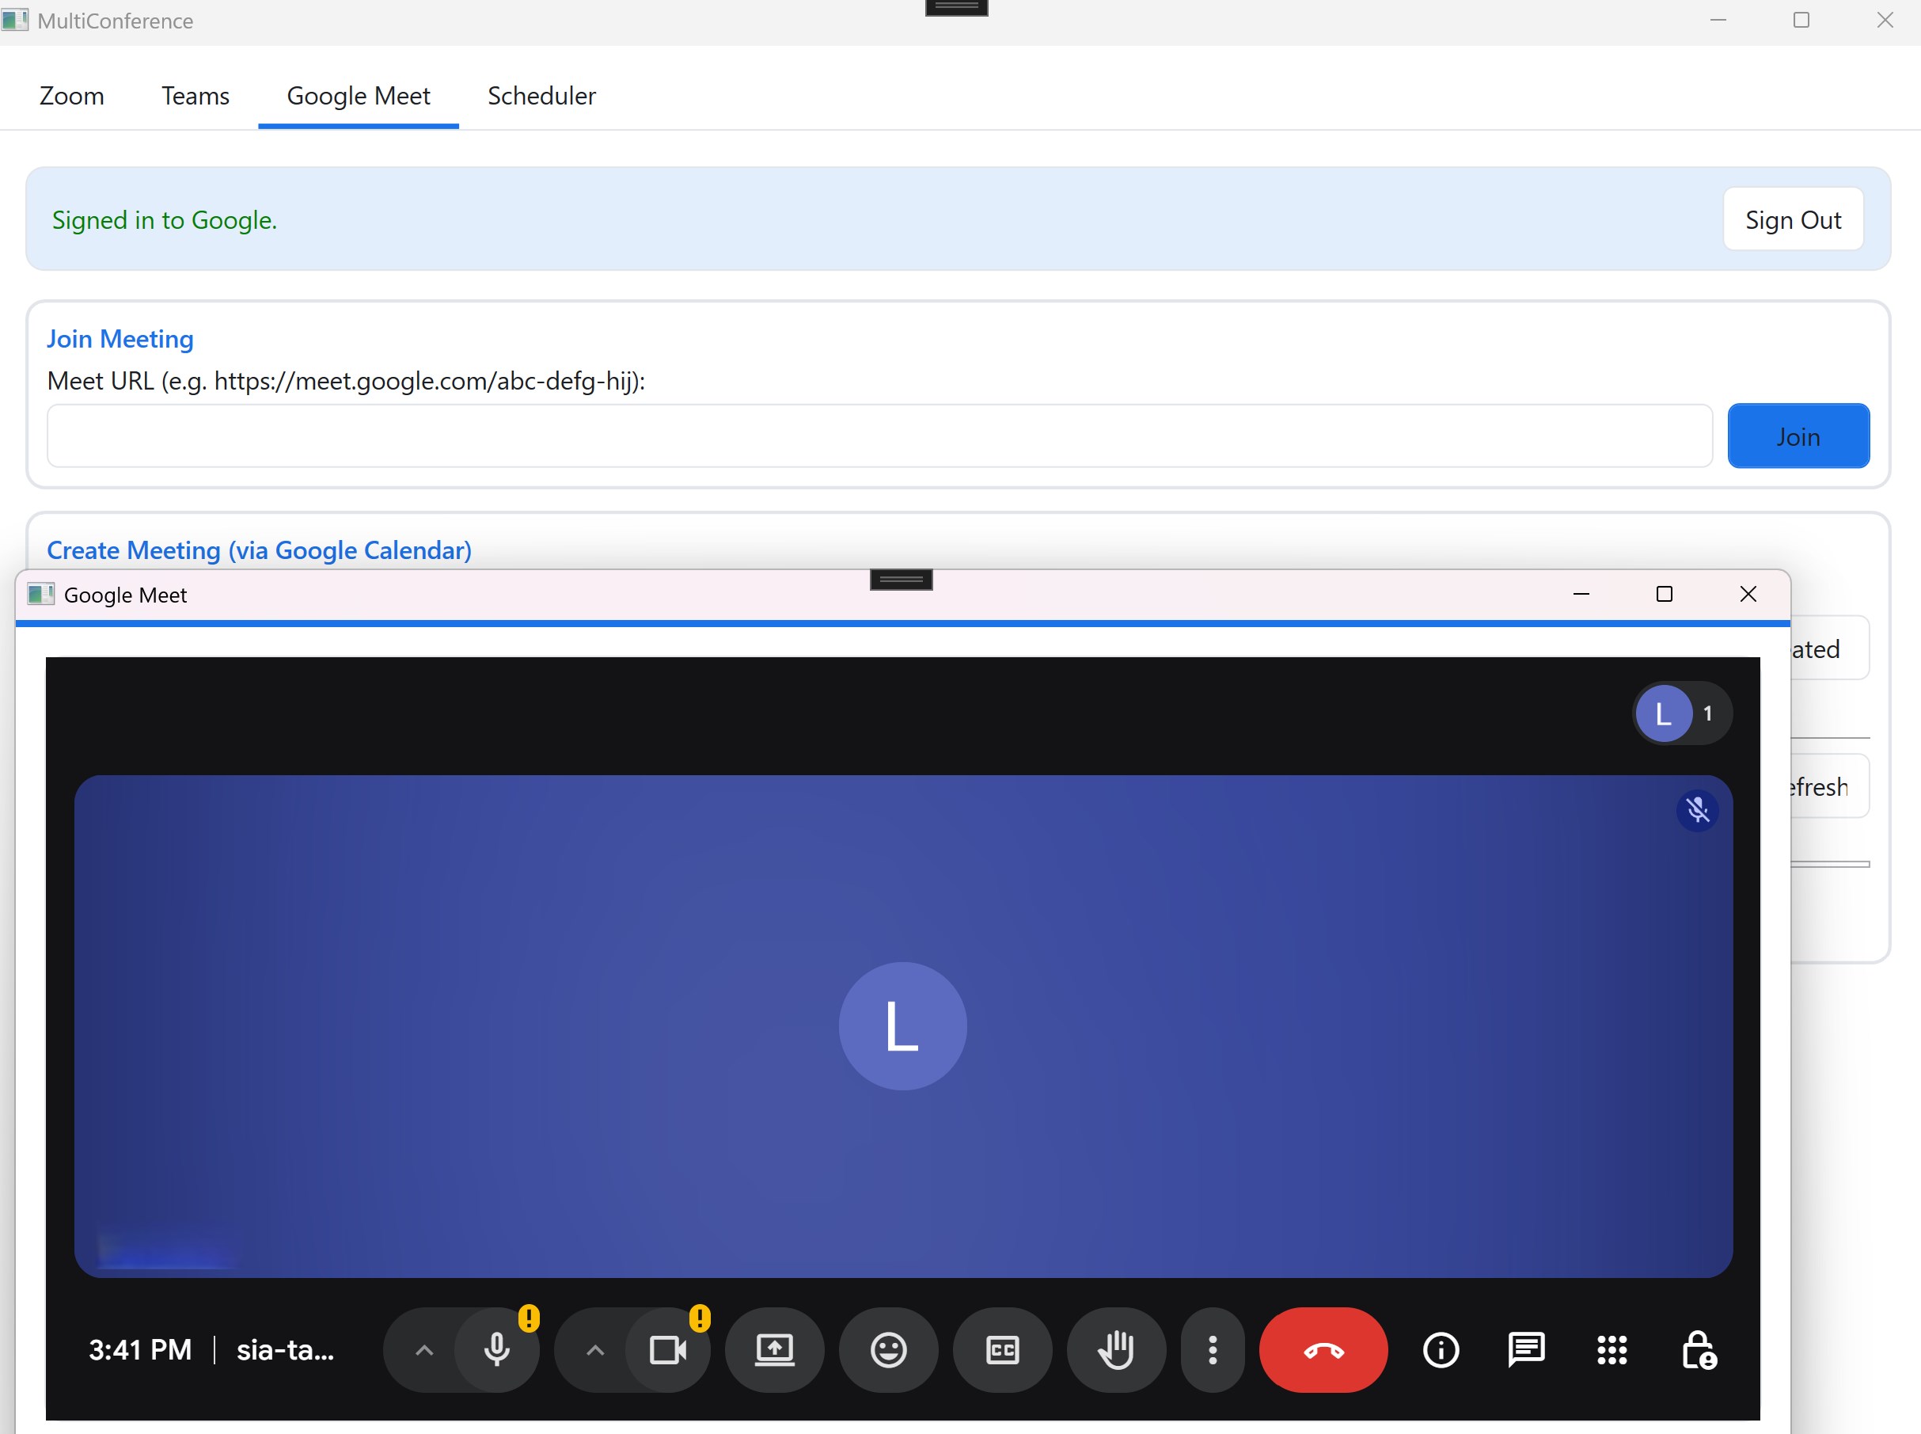
Task: Click the partially hidden Refresh button
Action: [1829, 786]
